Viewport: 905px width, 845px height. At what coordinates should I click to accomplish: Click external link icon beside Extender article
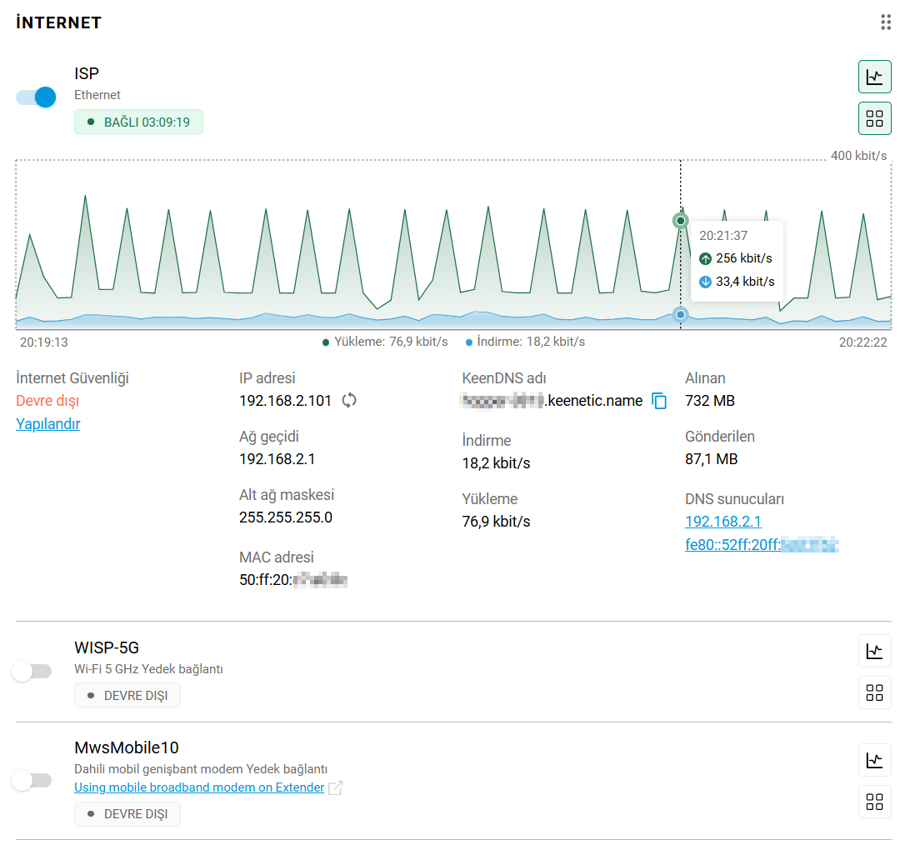[335, 787]
